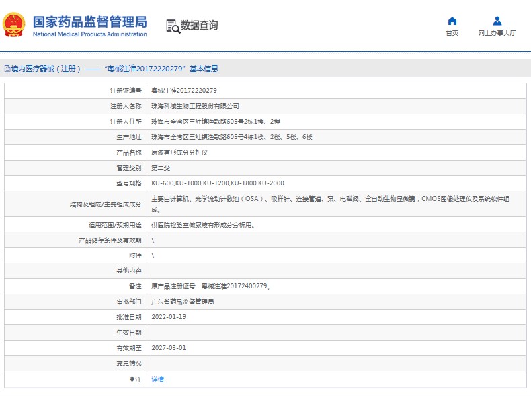Click the 产品储存条件及有效期 row label
531x397 pixels.
(110, 240)
